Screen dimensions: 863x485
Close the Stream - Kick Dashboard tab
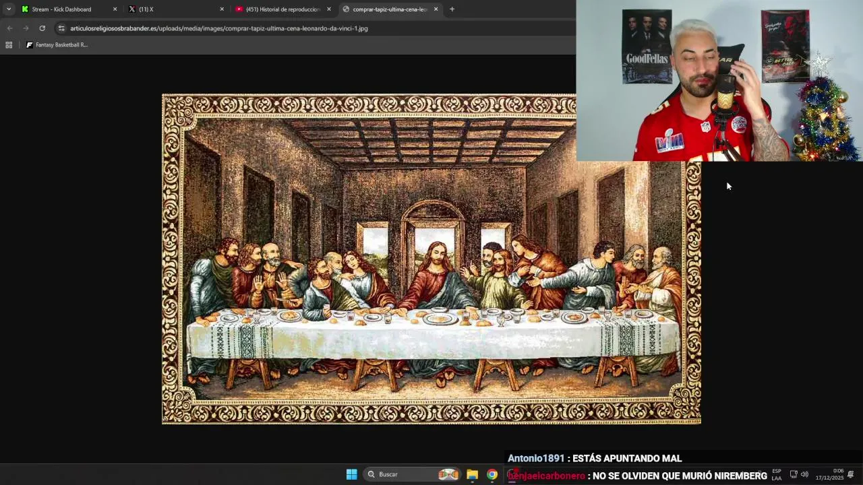pos(115,9)
